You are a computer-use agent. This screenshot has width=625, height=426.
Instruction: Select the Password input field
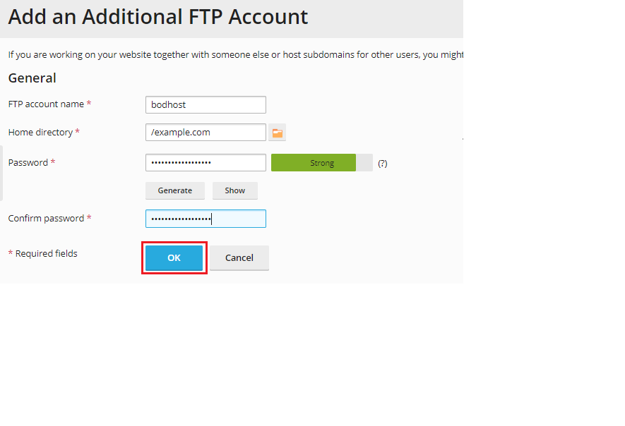[x=206, y=162]
